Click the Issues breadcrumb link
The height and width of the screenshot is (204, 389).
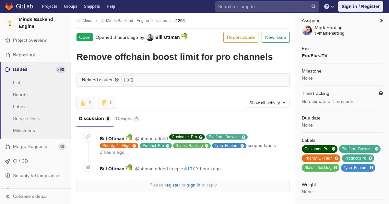pos(161,21)
